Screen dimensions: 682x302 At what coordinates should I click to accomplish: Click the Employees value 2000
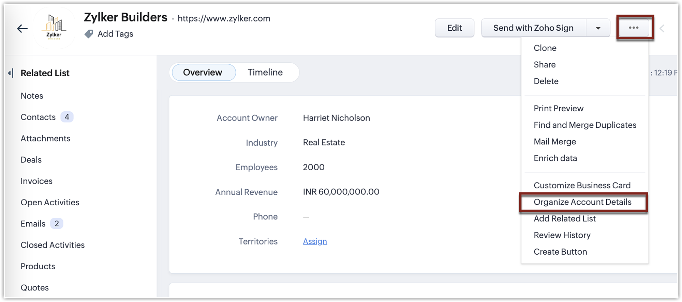pos(313,168)
